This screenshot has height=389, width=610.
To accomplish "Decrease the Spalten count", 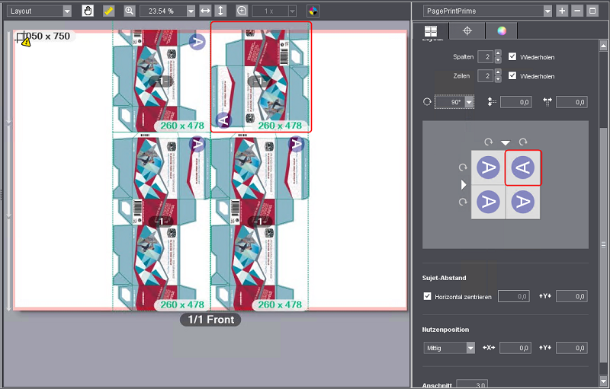I will click(x=498, y=60).
